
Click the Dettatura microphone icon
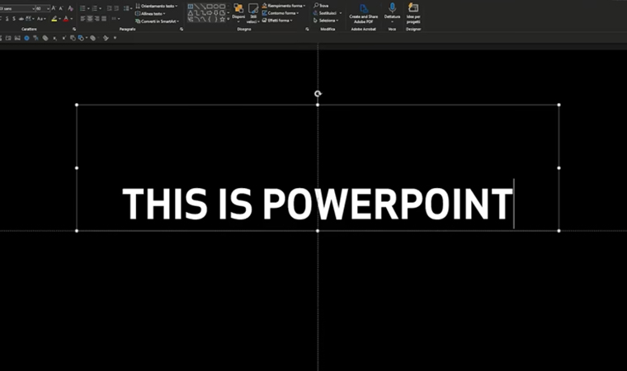392,7
